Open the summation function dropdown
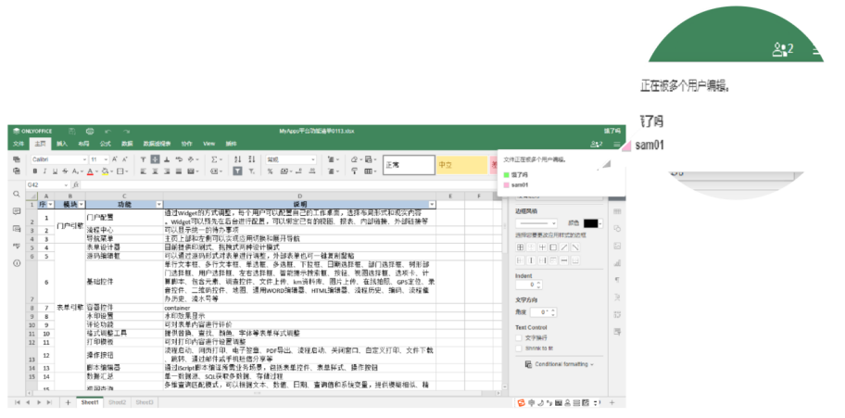 click(x=217, y=159)
